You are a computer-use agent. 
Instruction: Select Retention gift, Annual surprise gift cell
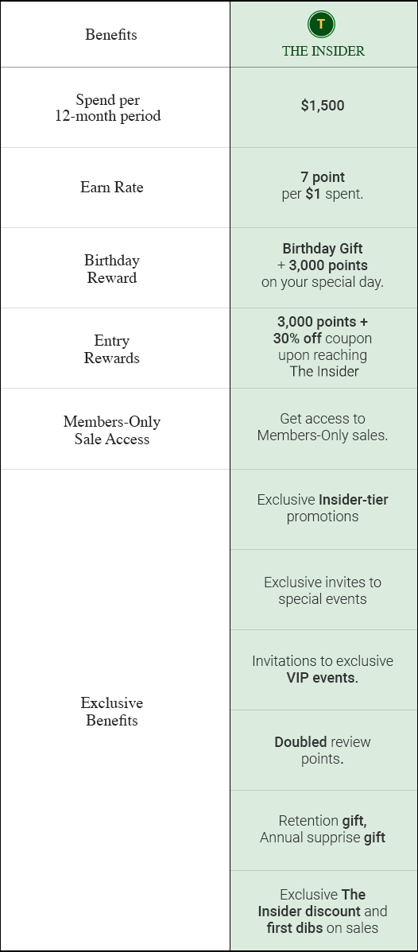point(323,830)
